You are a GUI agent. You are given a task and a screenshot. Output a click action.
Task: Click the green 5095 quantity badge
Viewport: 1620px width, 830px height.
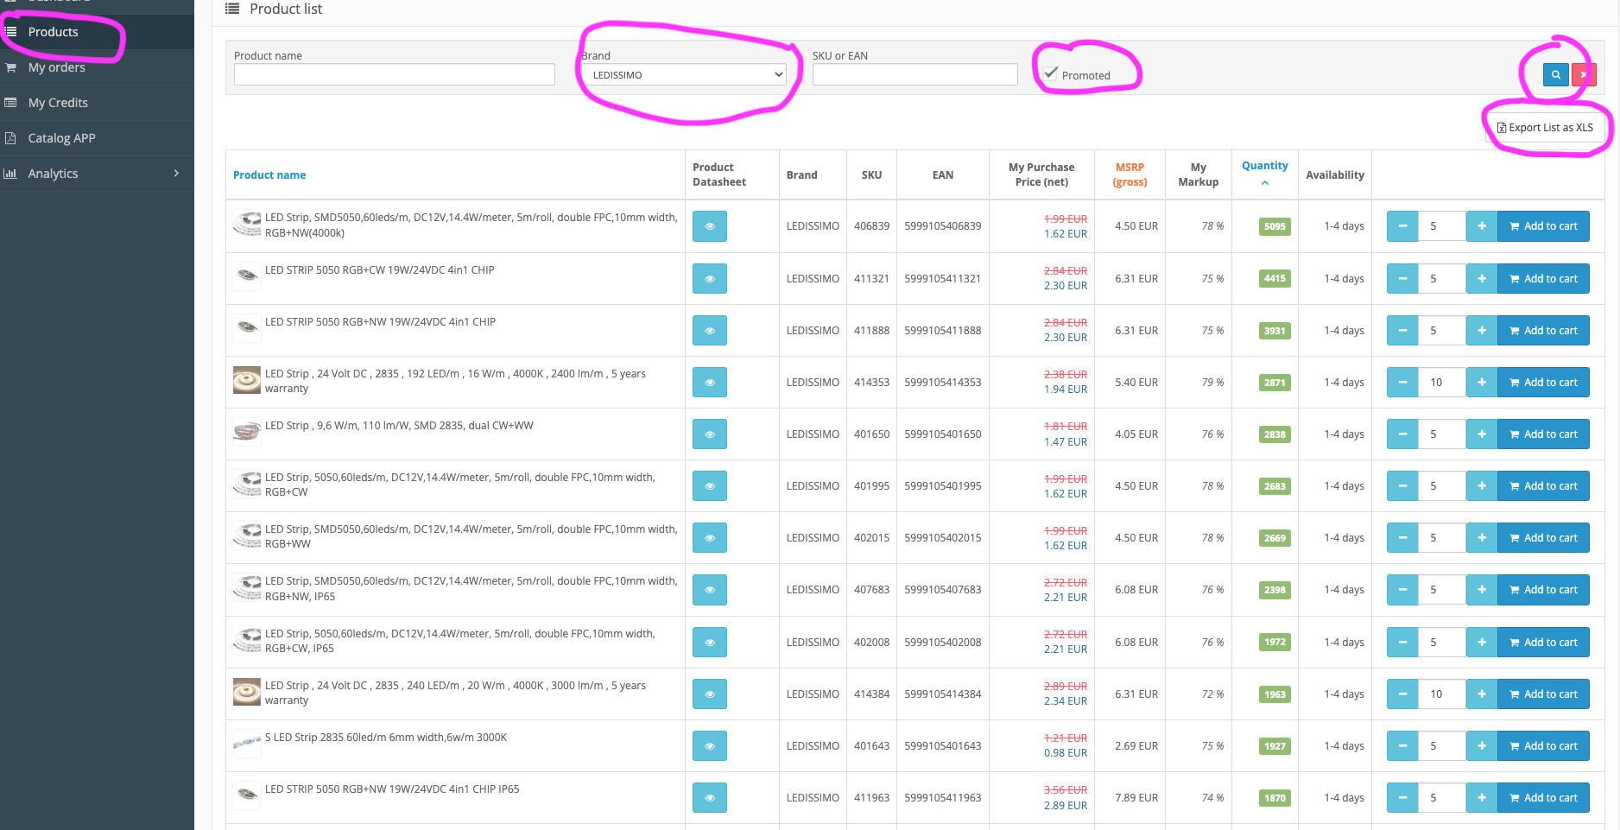pos(1275,227)
